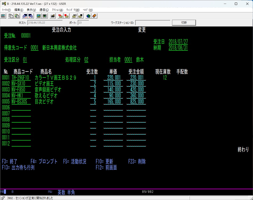
Task: Click the product code field TH-29GF10
Action: point(21,78)
